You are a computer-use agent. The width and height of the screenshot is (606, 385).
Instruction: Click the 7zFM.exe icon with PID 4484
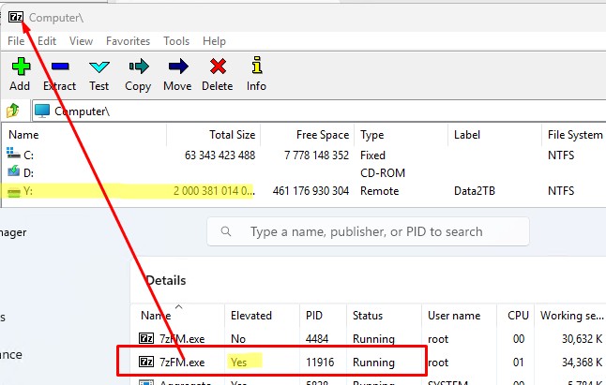146,338
